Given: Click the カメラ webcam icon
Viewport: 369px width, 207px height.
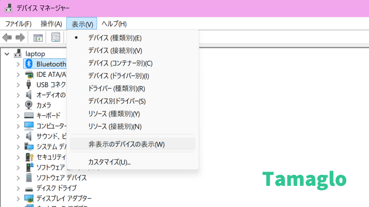Looking at the screenshot, I should tap(29, 105).
